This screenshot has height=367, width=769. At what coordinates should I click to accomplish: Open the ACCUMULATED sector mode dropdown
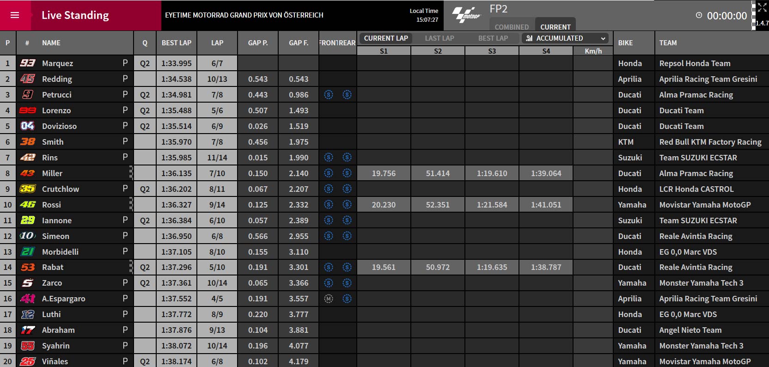(565, 38)
